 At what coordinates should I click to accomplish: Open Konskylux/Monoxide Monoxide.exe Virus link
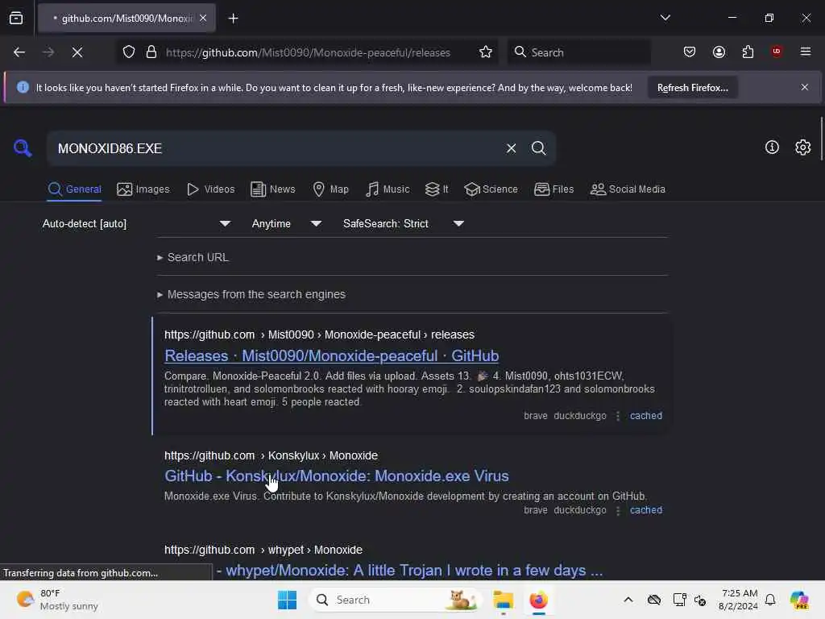point(337,476)
